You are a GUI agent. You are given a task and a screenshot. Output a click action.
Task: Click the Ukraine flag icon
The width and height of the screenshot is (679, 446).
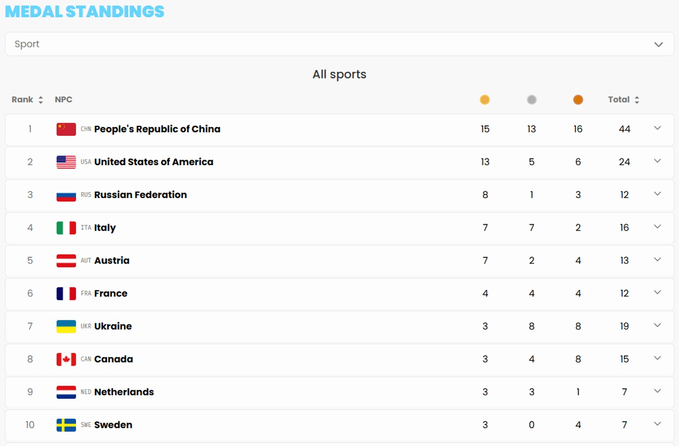(66, 327)
